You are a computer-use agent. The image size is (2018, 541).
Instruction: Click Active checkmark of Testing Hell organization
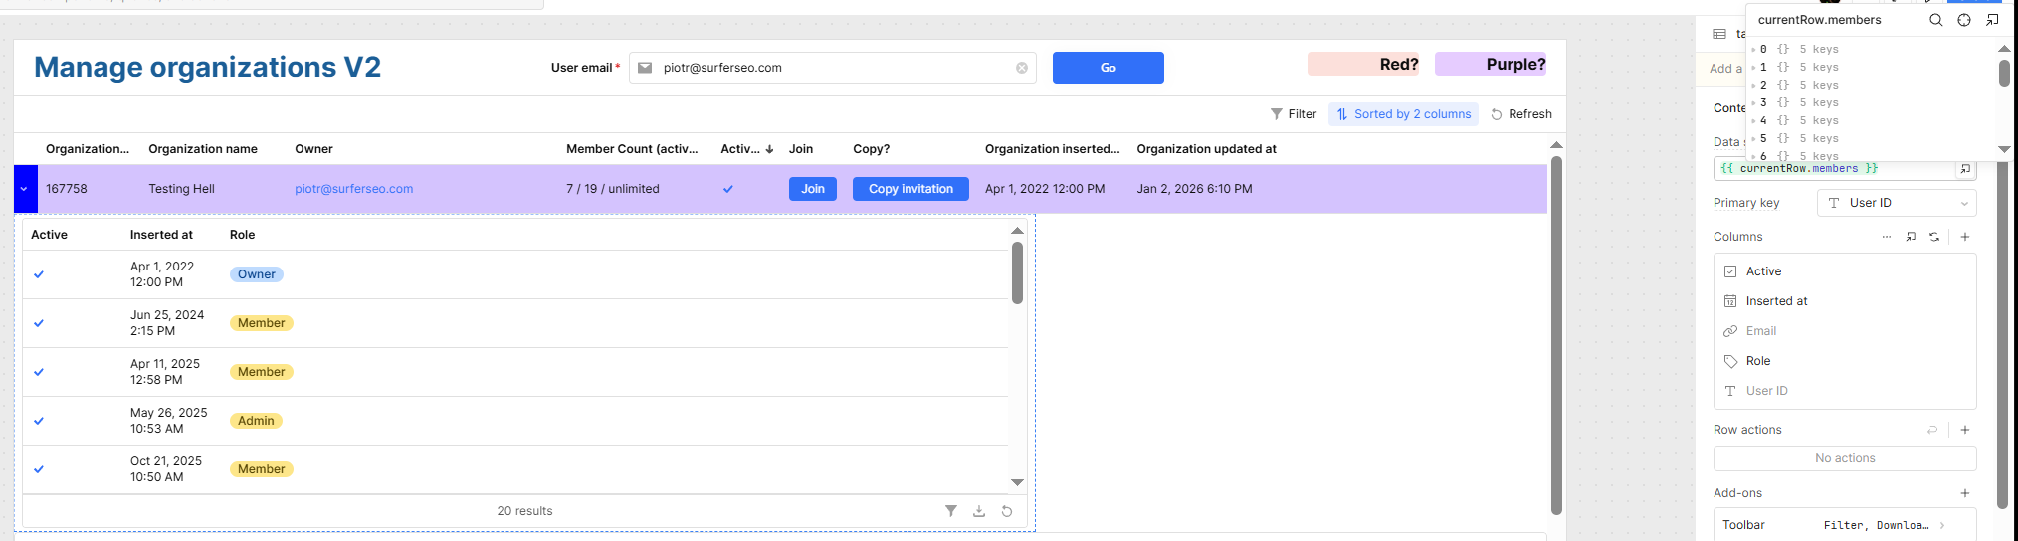coord(728,189)
